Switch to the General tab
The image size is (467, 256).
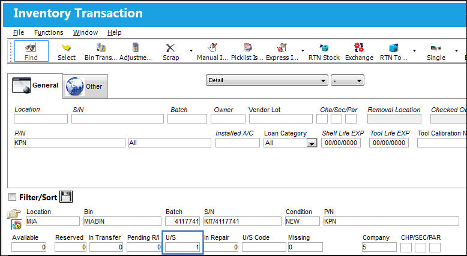35,86
